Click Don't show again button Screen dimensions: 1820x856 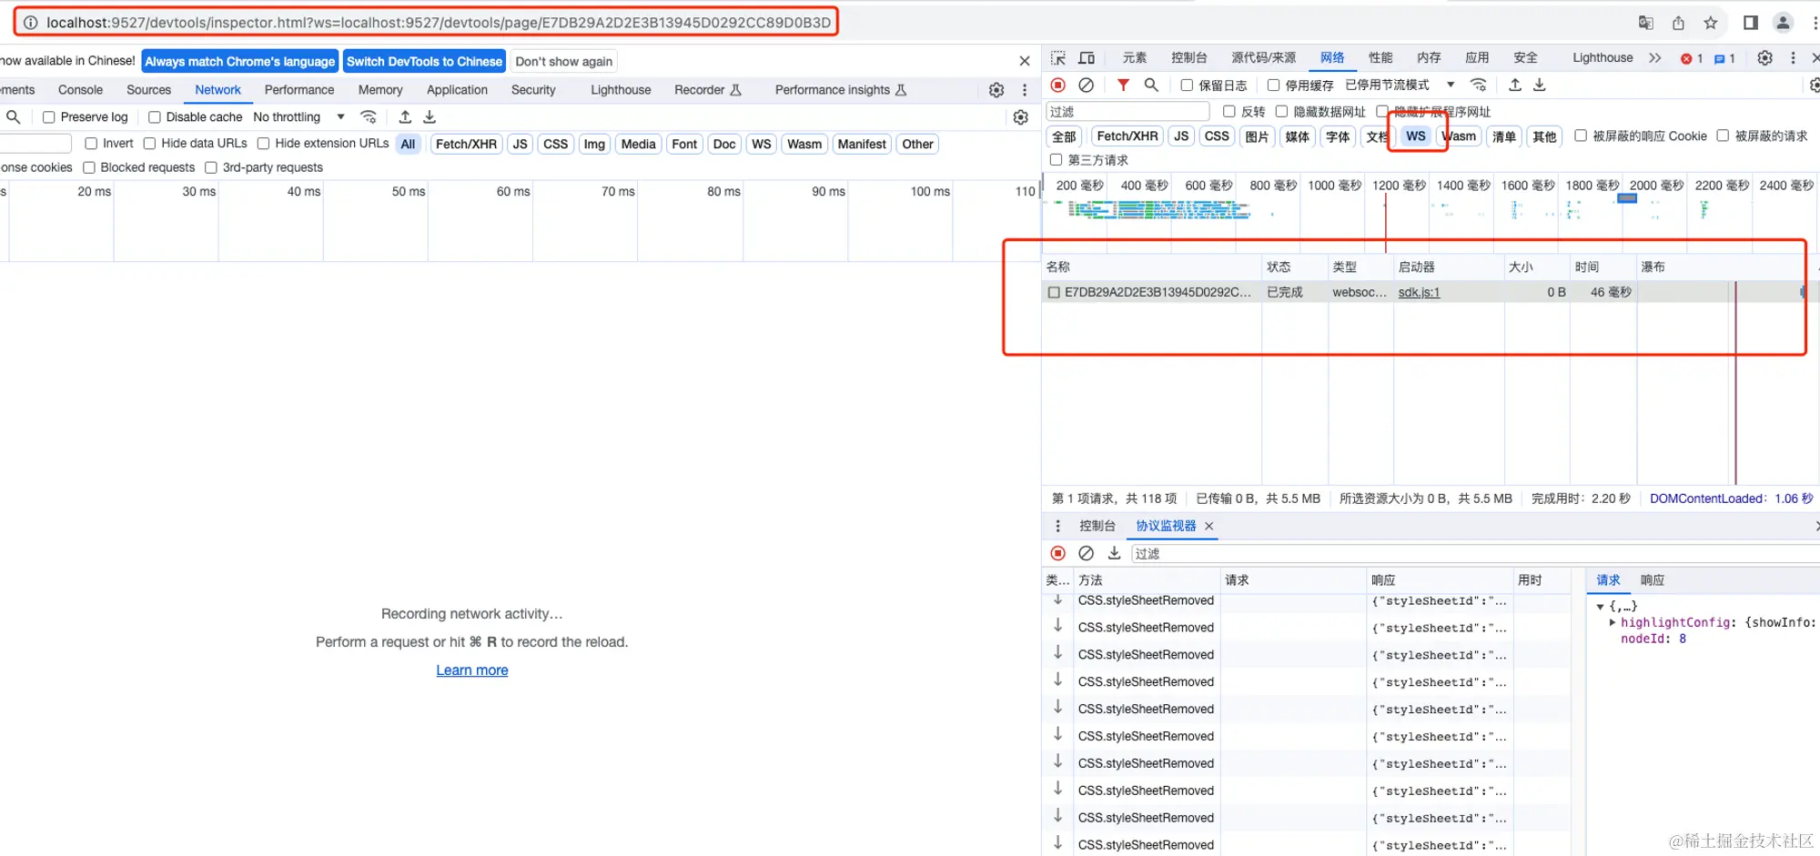pos(564,62)
